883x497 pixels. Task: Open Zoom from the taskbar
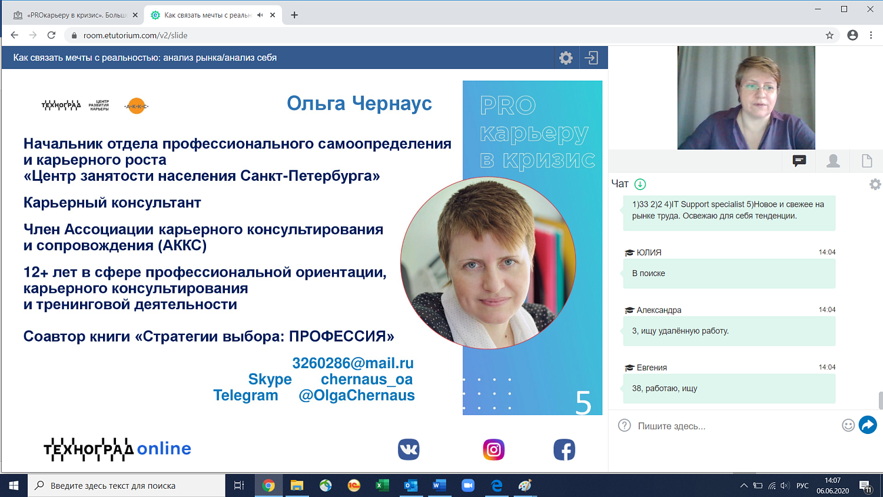point(468,485)
